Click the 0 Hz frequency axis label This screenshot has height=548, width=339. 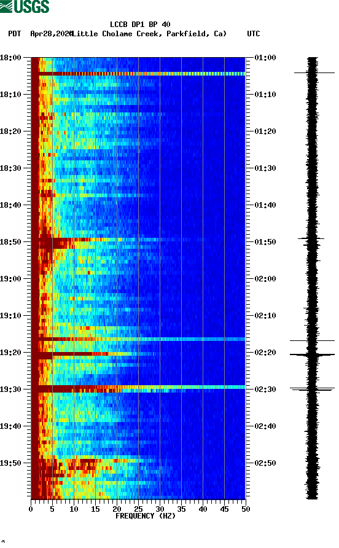point(31,509)
